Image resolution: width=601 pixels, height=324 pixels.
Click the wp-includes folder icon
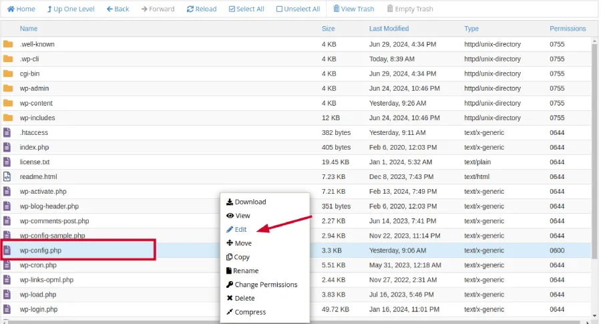coord(8,118)
